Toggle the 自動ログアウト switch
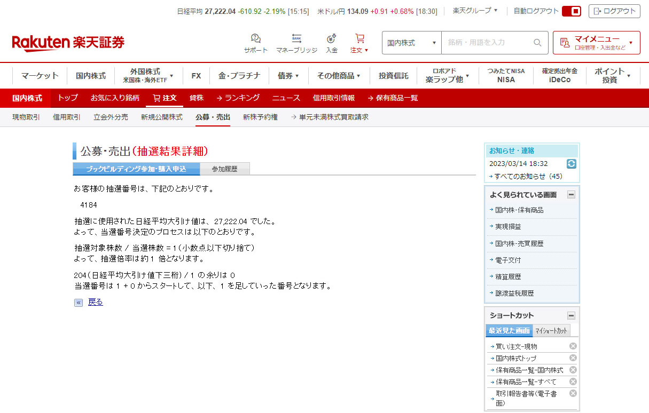 tap(571, 11)
